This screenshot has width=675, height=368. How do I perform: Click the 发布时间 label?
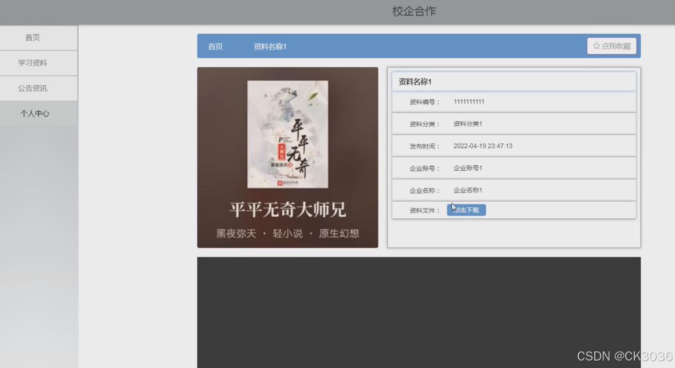[424, 146]
